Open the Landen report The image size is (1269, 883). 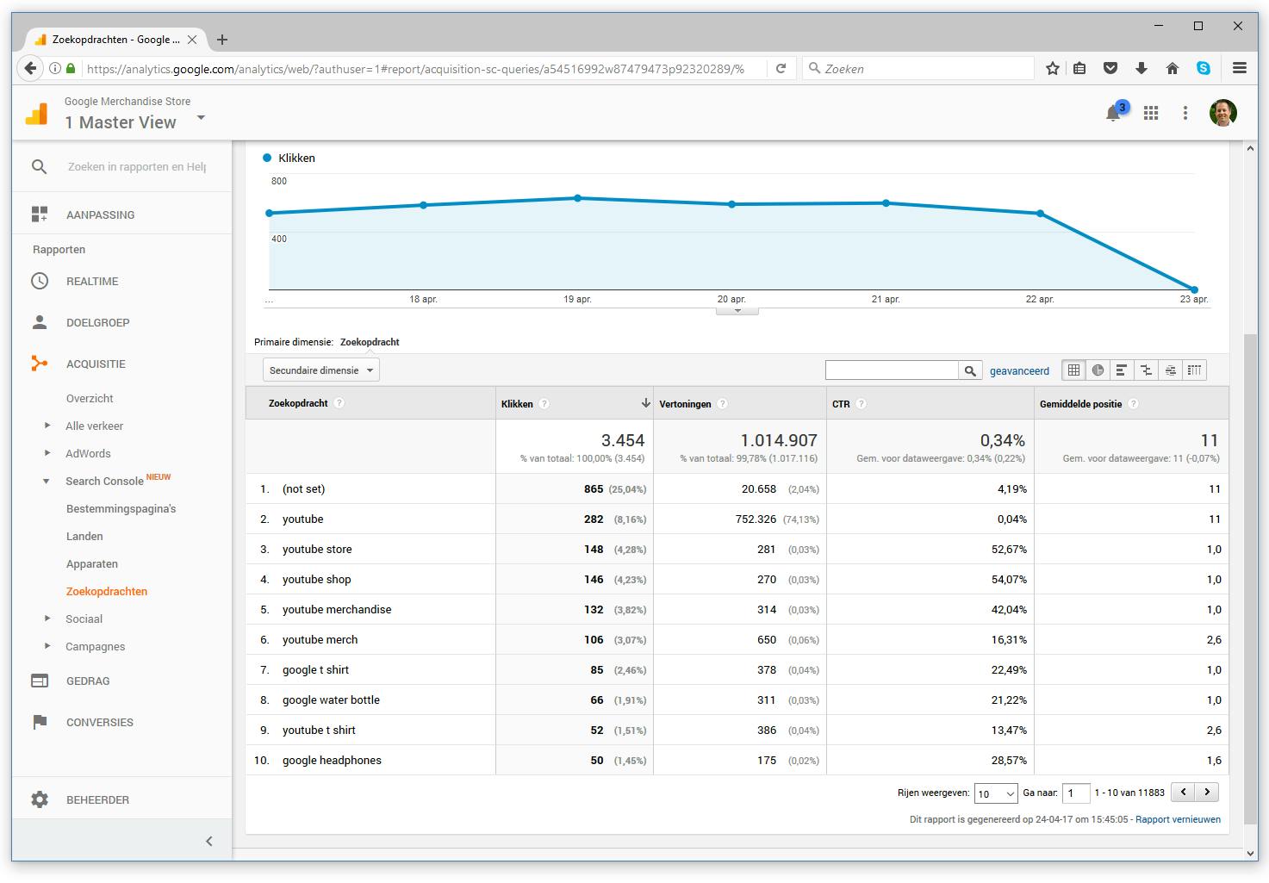pos(84,536)
